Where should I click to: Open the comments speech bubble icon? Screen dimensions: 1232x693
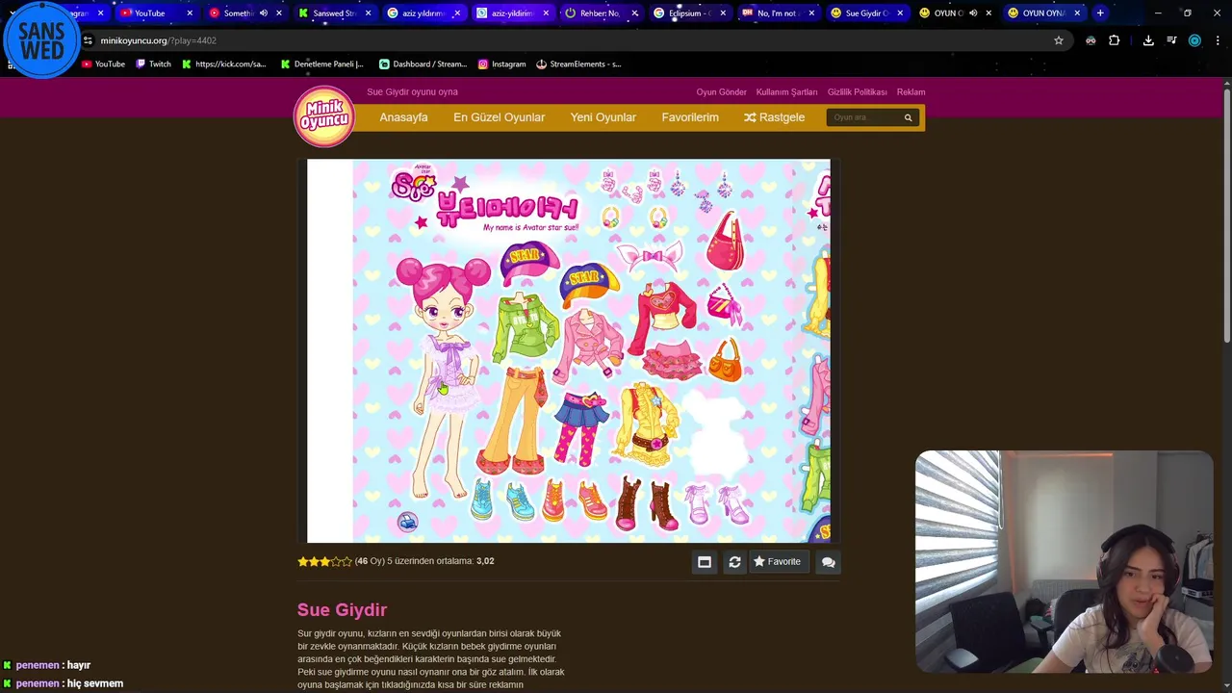pyautogui.click(x=828, y=562)
